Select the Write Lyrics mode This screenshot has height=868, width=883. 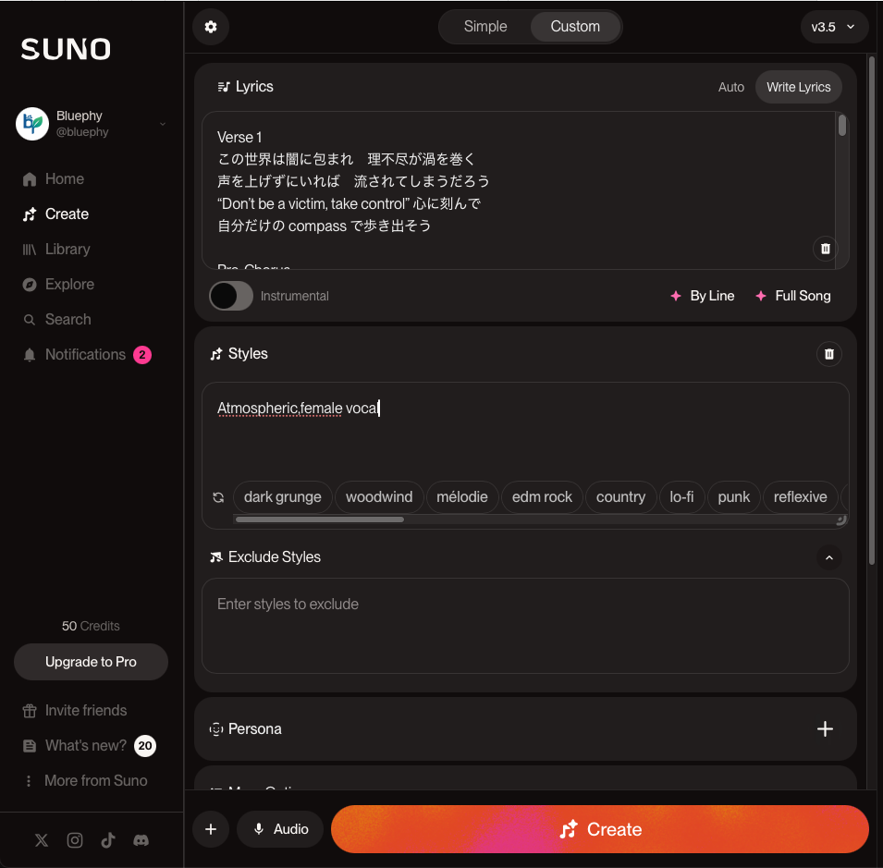tap(798, 87)
